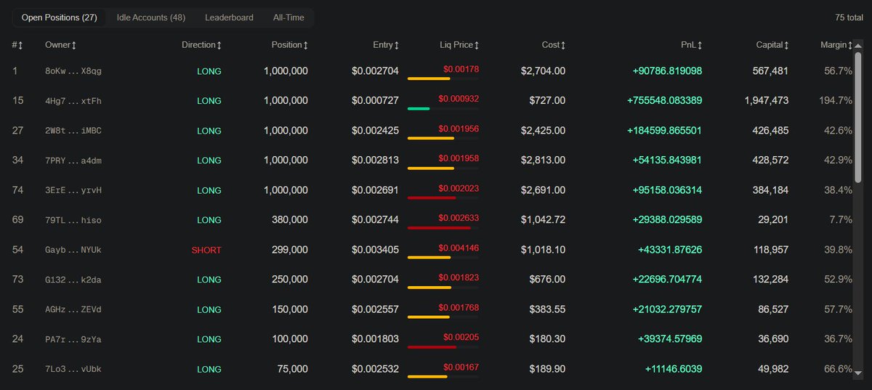Click the margin value 7.7%

[x=841, y=220]
